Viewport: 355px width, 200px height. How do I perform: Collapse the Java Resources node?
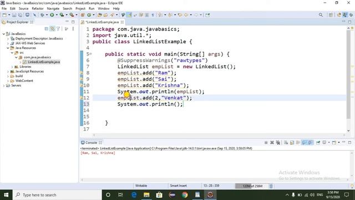pos(8,48)
